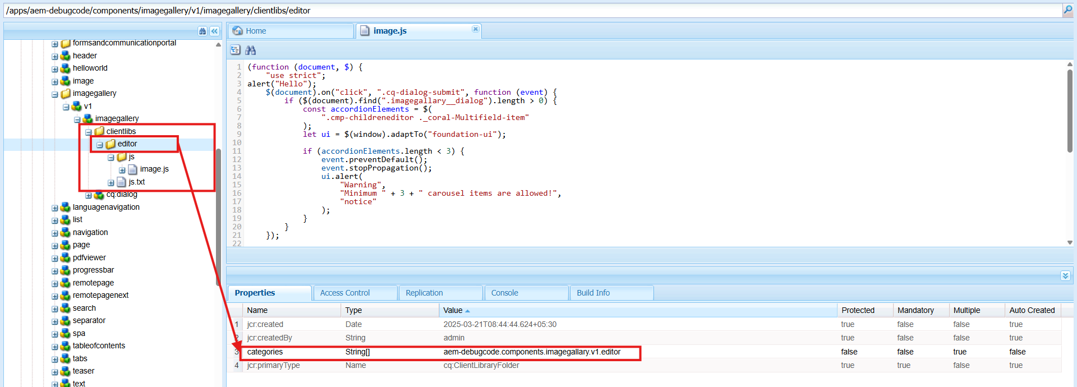Collapse the navigation panel with double-arrow icon
The height and width of the screenshot is (387, 1077).
[214, 31]
